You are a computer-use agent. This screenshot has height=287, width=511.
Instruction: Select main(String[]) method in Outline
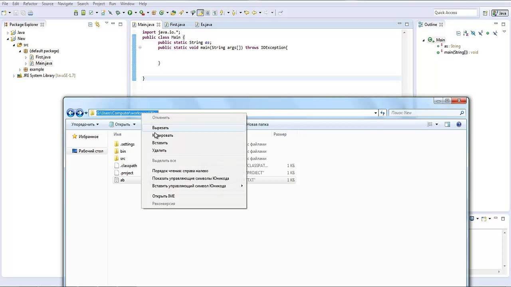(461, 52)
